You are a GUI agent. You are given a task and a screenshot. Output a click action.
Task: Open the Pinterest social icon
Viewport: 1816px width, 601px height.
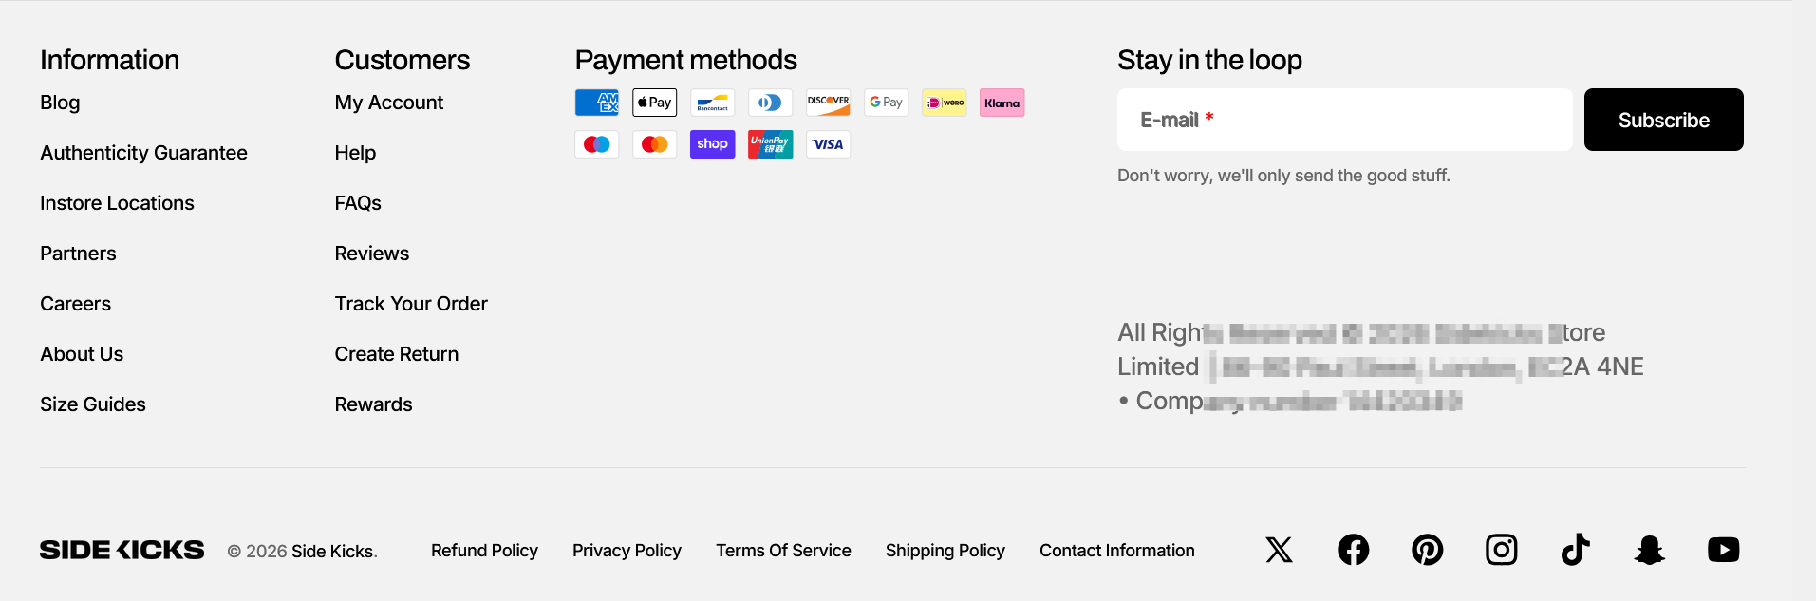coord(1427,550)
